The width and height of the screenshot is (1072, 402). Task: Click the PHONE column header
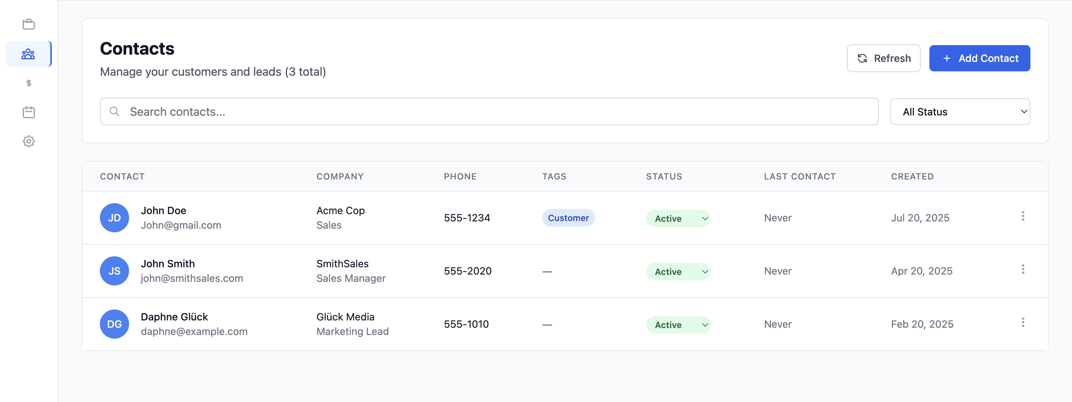click(460, 176)
